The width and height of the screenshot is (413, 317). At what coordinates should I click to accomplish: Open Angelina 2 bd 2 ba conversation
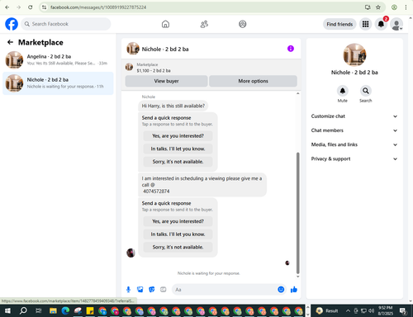point(58,60)
